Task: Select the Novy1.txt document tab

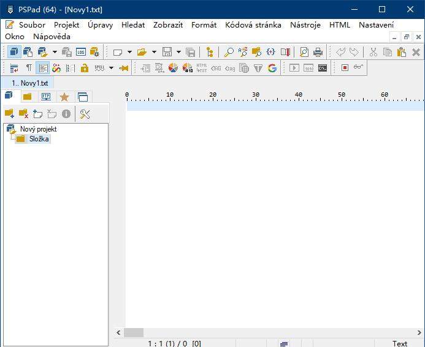Action: click(x=27, y=83)
